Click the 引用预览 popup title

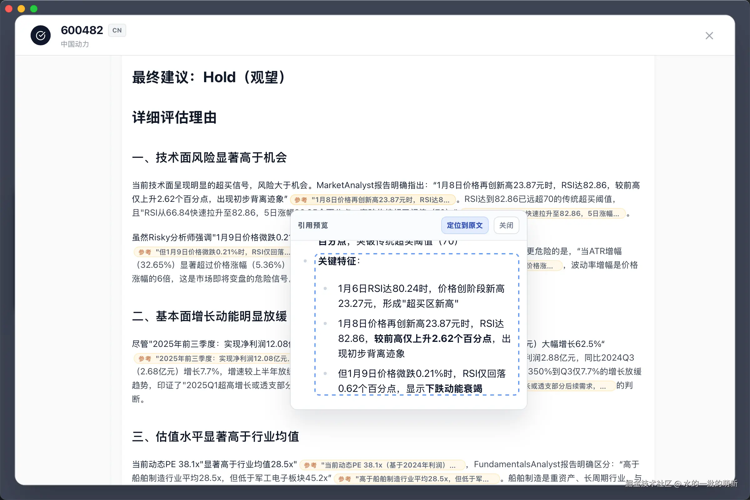tap(314, 225)
